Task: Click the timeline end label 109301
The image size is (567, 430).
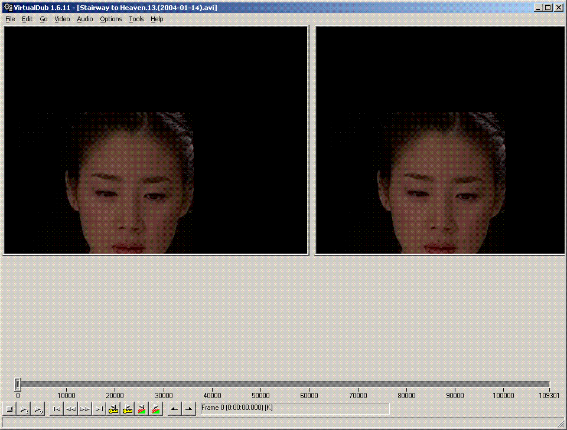Action: click(549, 396)
